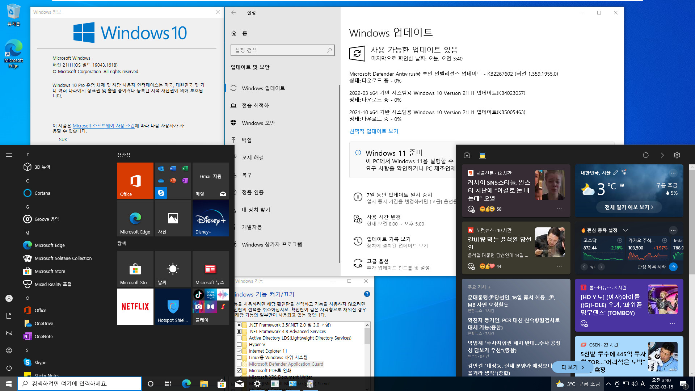Uncheck Internet Explorer 11 feature

tap(239, 351)
